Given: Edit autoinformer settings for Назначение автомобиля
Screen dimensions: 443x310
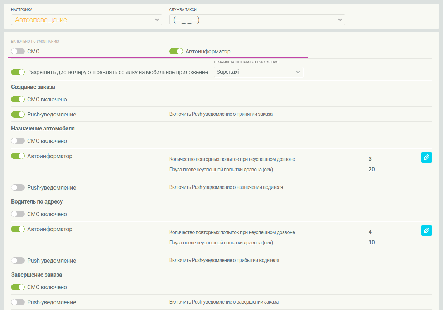Looking at the screenshot, I should tap(426, 157).
